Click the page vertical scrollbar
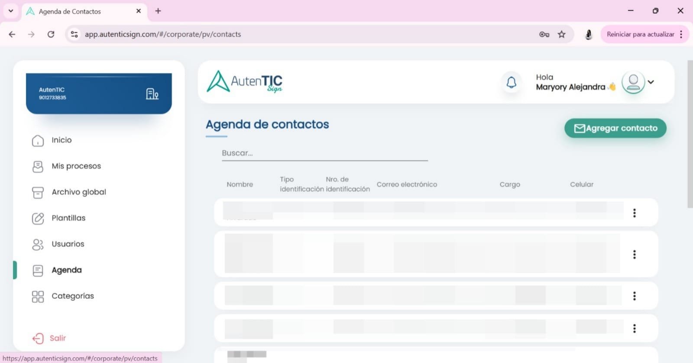Screen dimensions: 693x363 690,134
